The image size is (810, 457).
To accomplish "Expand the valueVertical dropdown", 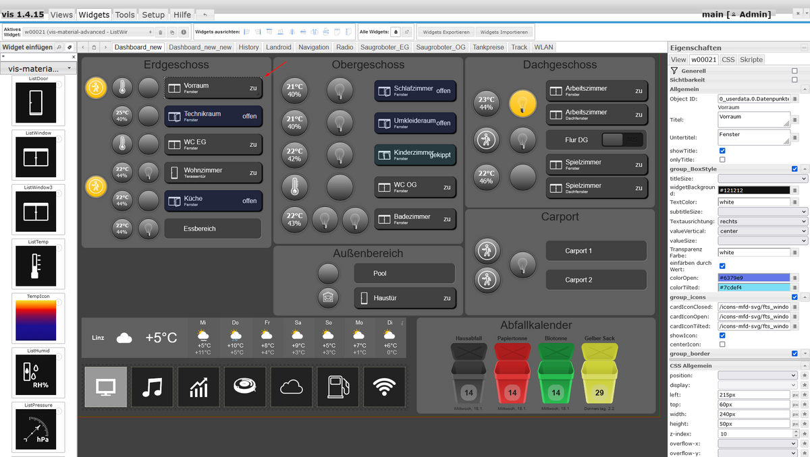I will (x=763, y=231).
